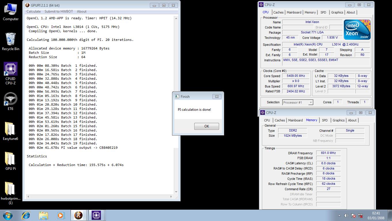The width and height of the screenshot is (392, 221).
Task: Open the volume speaker tray icon
Action: click(346, 216)
